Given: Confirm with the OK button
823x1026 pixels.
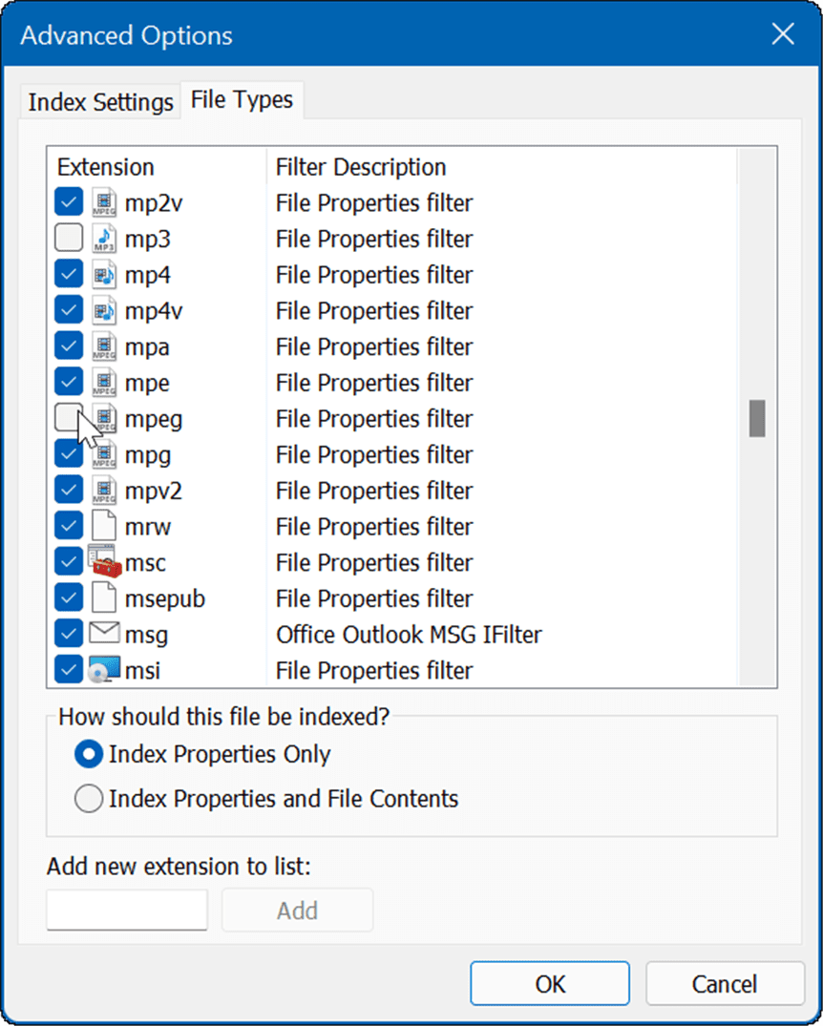Looking at the screenshot, I should tap(550, 984).
